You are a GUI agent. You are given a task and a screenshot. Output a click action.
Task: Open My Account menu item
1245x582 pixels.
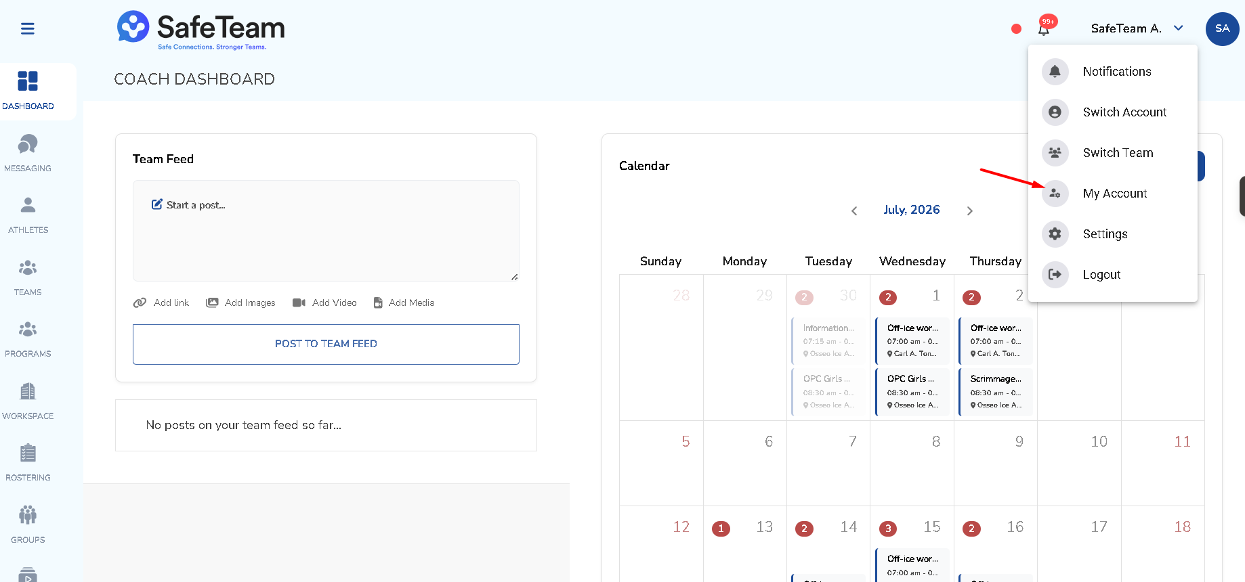coord(1113,194)
